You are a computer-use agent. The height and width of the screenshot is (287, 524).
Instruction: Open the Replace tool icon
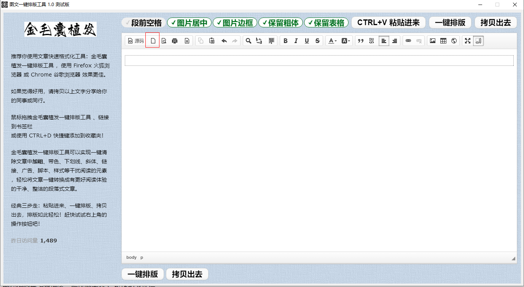coord(259,41)
